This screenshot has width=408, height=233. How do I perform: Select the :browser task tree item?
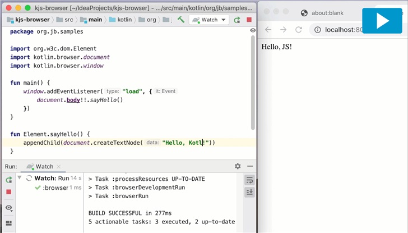(x=55, y=188)
